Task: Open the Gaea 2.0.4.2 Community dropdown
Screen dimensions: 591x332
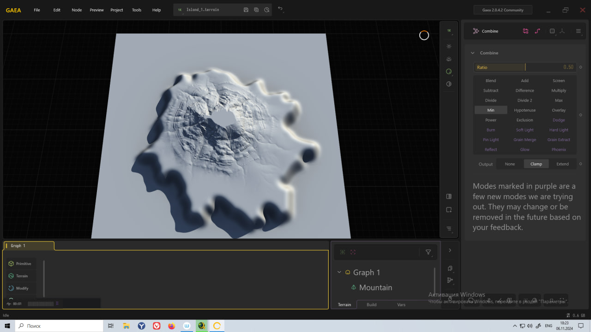Action: [x=503, y=10]
